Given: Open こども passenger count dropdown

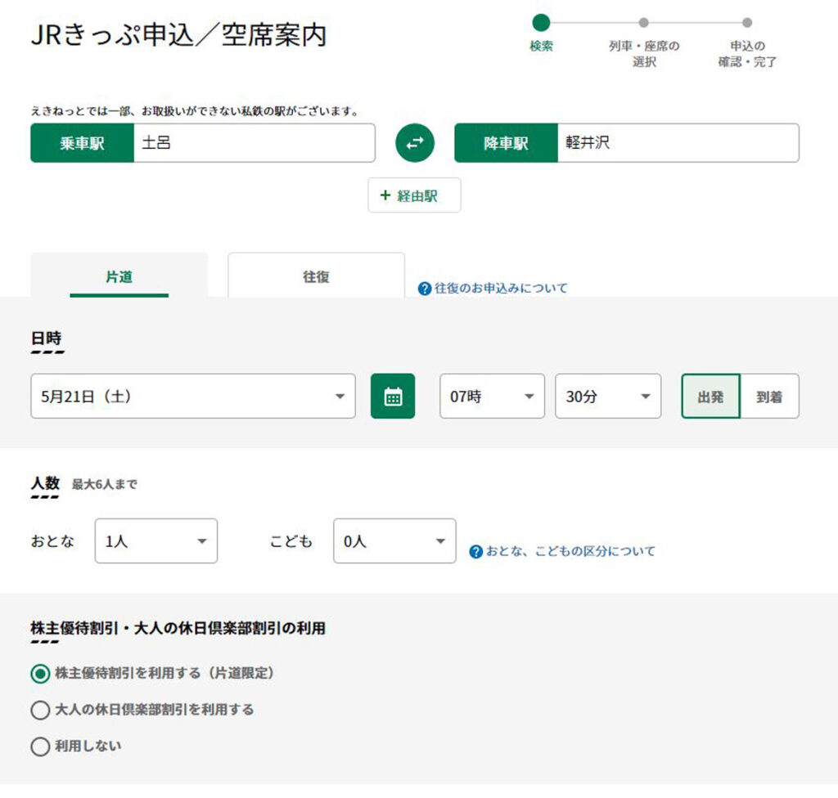Looking at the screenshot, I should click(x=394, y=540).
